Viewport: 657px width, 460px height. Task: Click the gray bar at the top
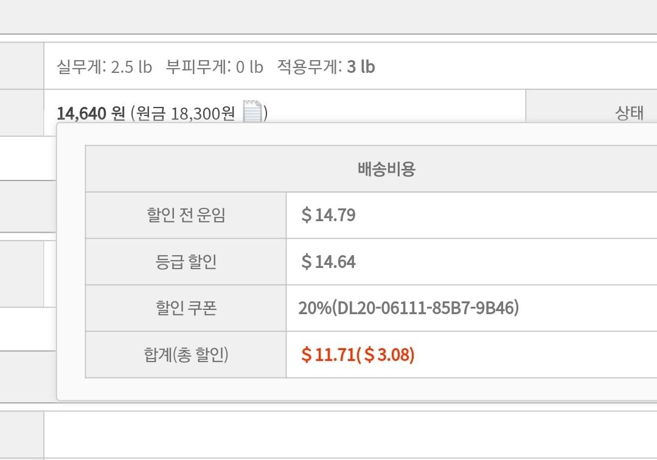coord(328,16)
